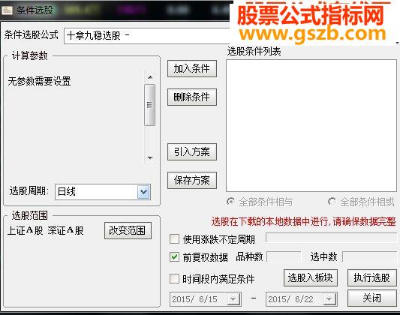Click the 关闭 button

pyautogui.click(x=372, y=298)
